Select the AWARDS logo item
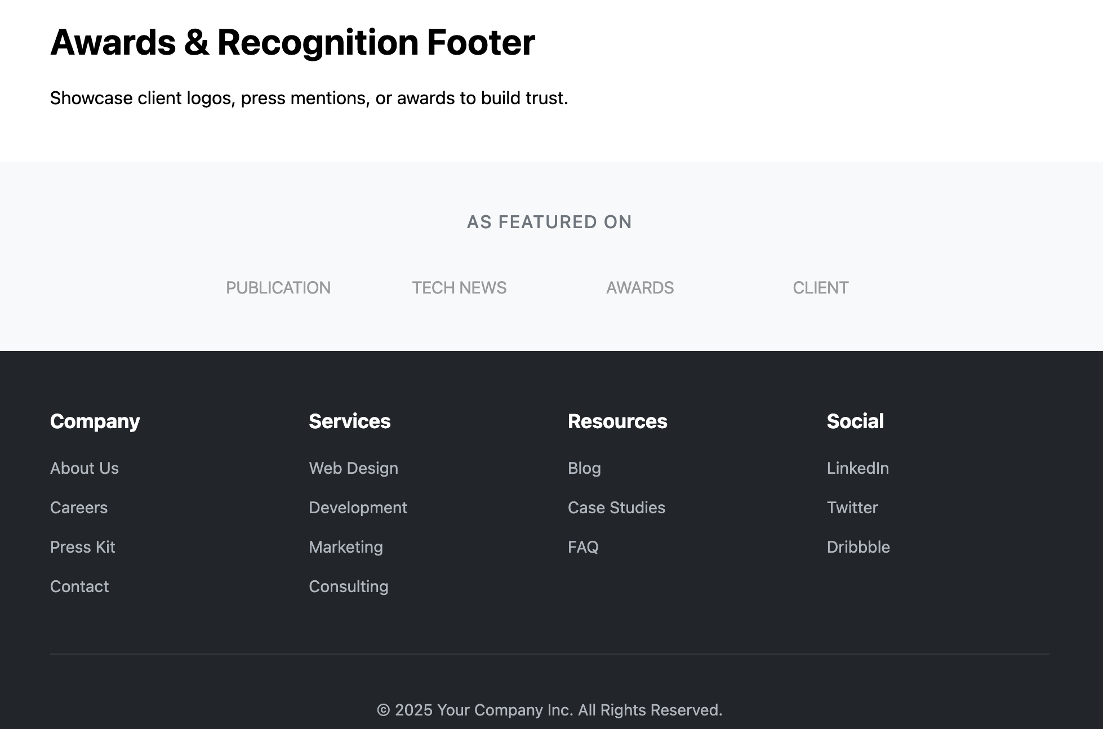This screenshot has width=1103, height=729. coord(640,288)
